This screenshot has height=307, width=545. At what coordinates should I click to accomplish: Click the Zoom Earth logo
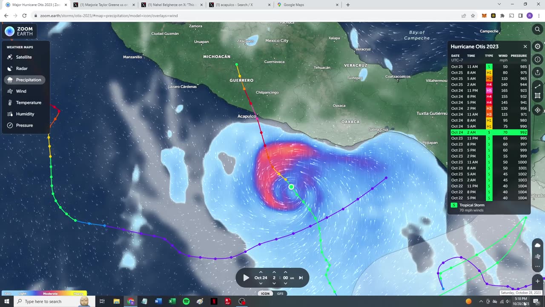pos(19,31)
